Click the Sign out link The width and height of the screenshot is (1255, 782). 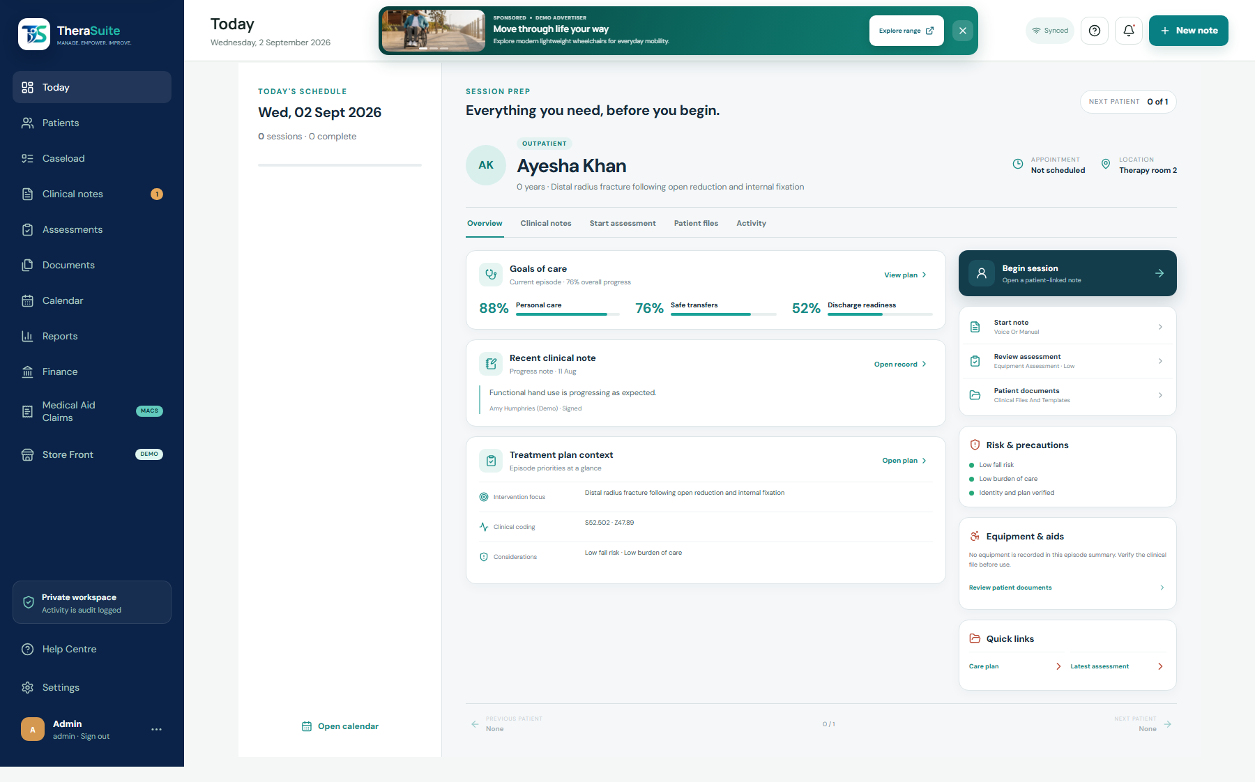95,737
